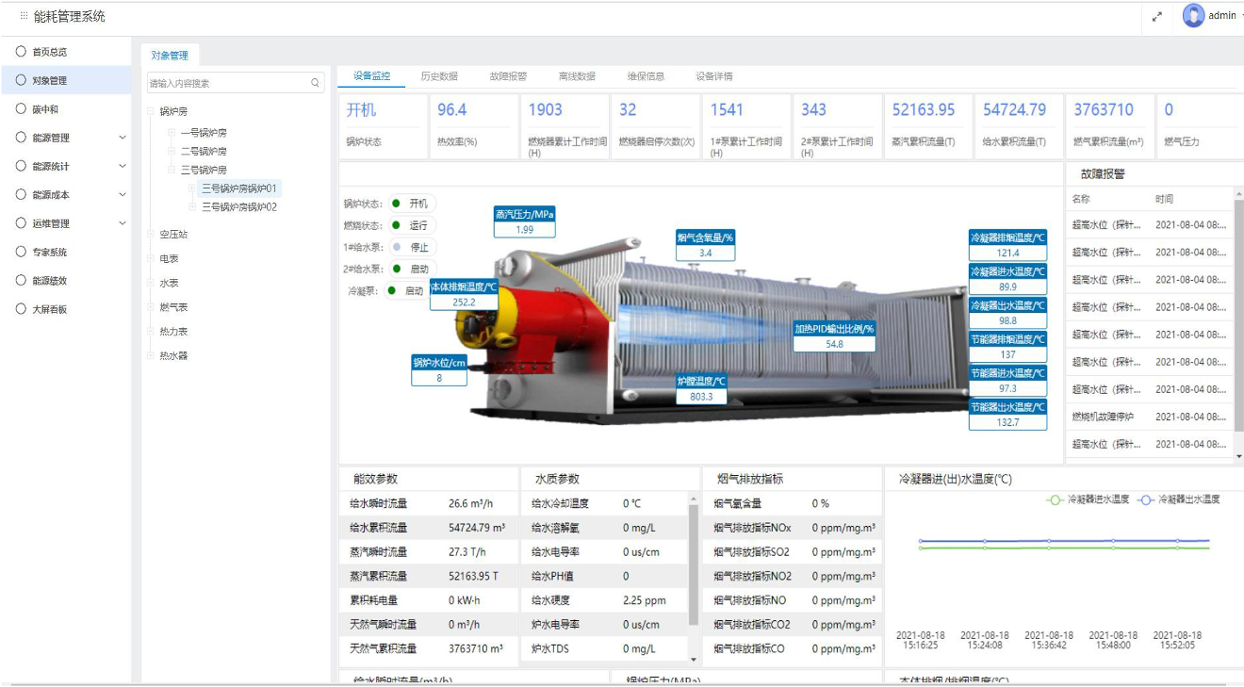This screenshot has width=1244, height=687.
Task: Expand the 燃气表 tree node
Action: click(151, 307)
